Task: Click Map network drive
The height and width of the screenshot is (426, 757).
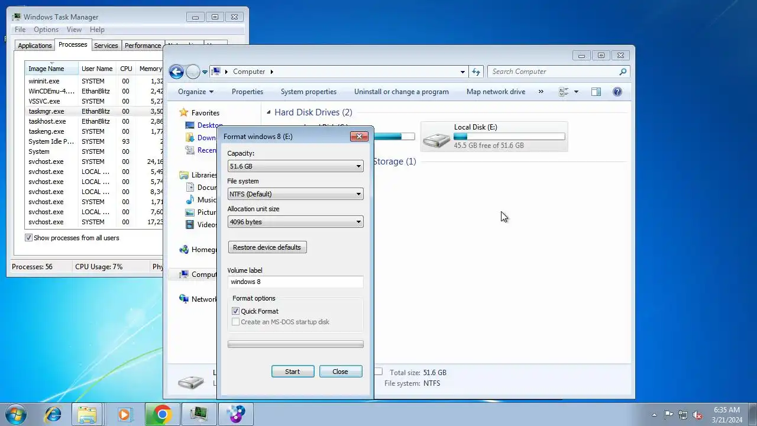Action: click(496, 92)
